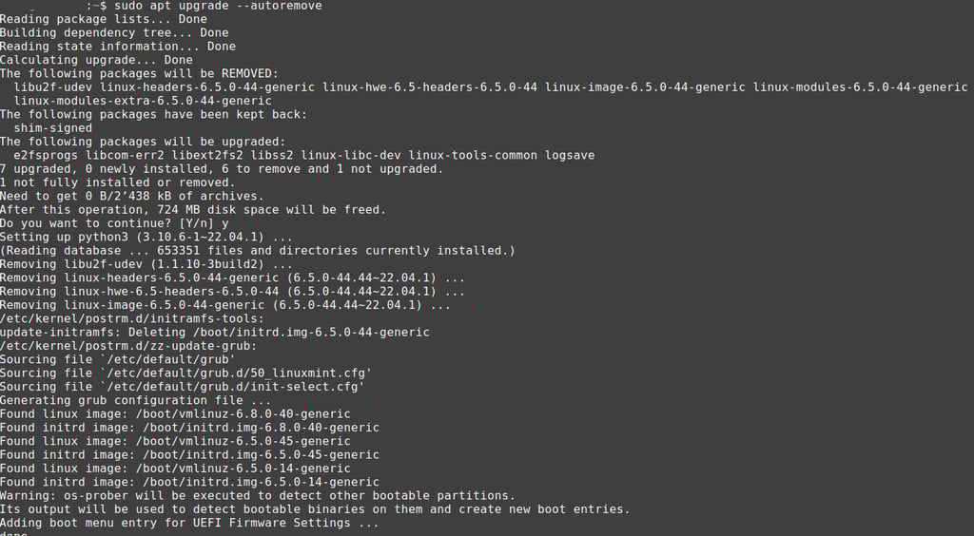Click the 'Do you want to continue? [Y/n]' prompt
The image size is (974, 536).
107,224
